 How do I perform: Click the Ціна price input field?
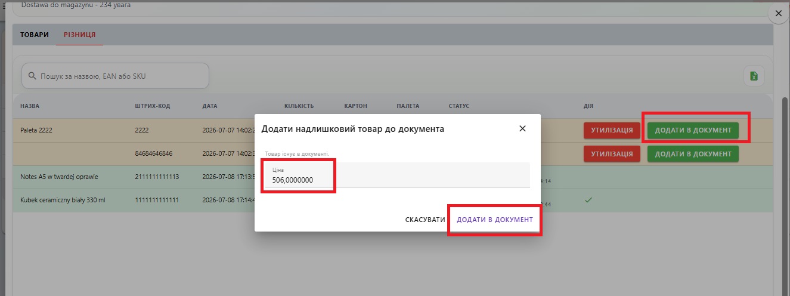pos(398,175)
